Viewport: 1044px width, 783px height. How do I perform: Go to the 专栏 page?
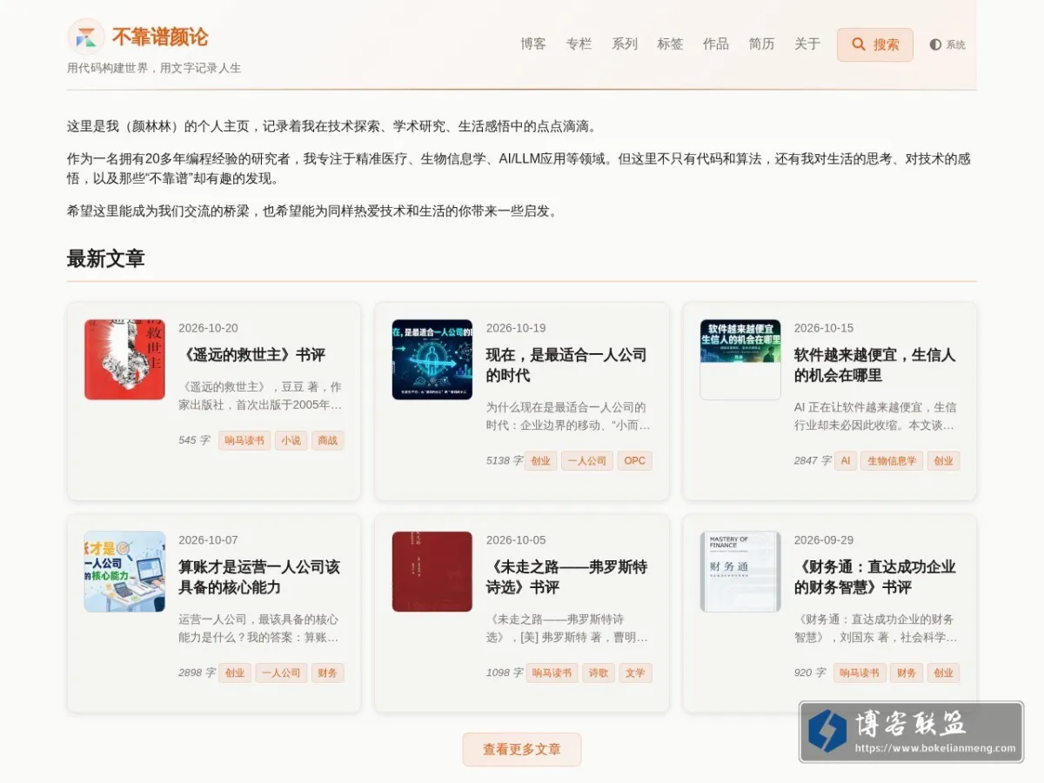point(579,43)
